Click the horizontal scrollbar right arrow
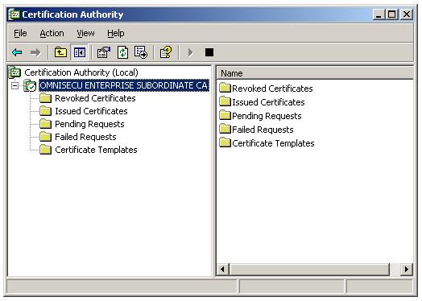The width and height of the screenshot is (422, 301). click(x=407, y=270)
